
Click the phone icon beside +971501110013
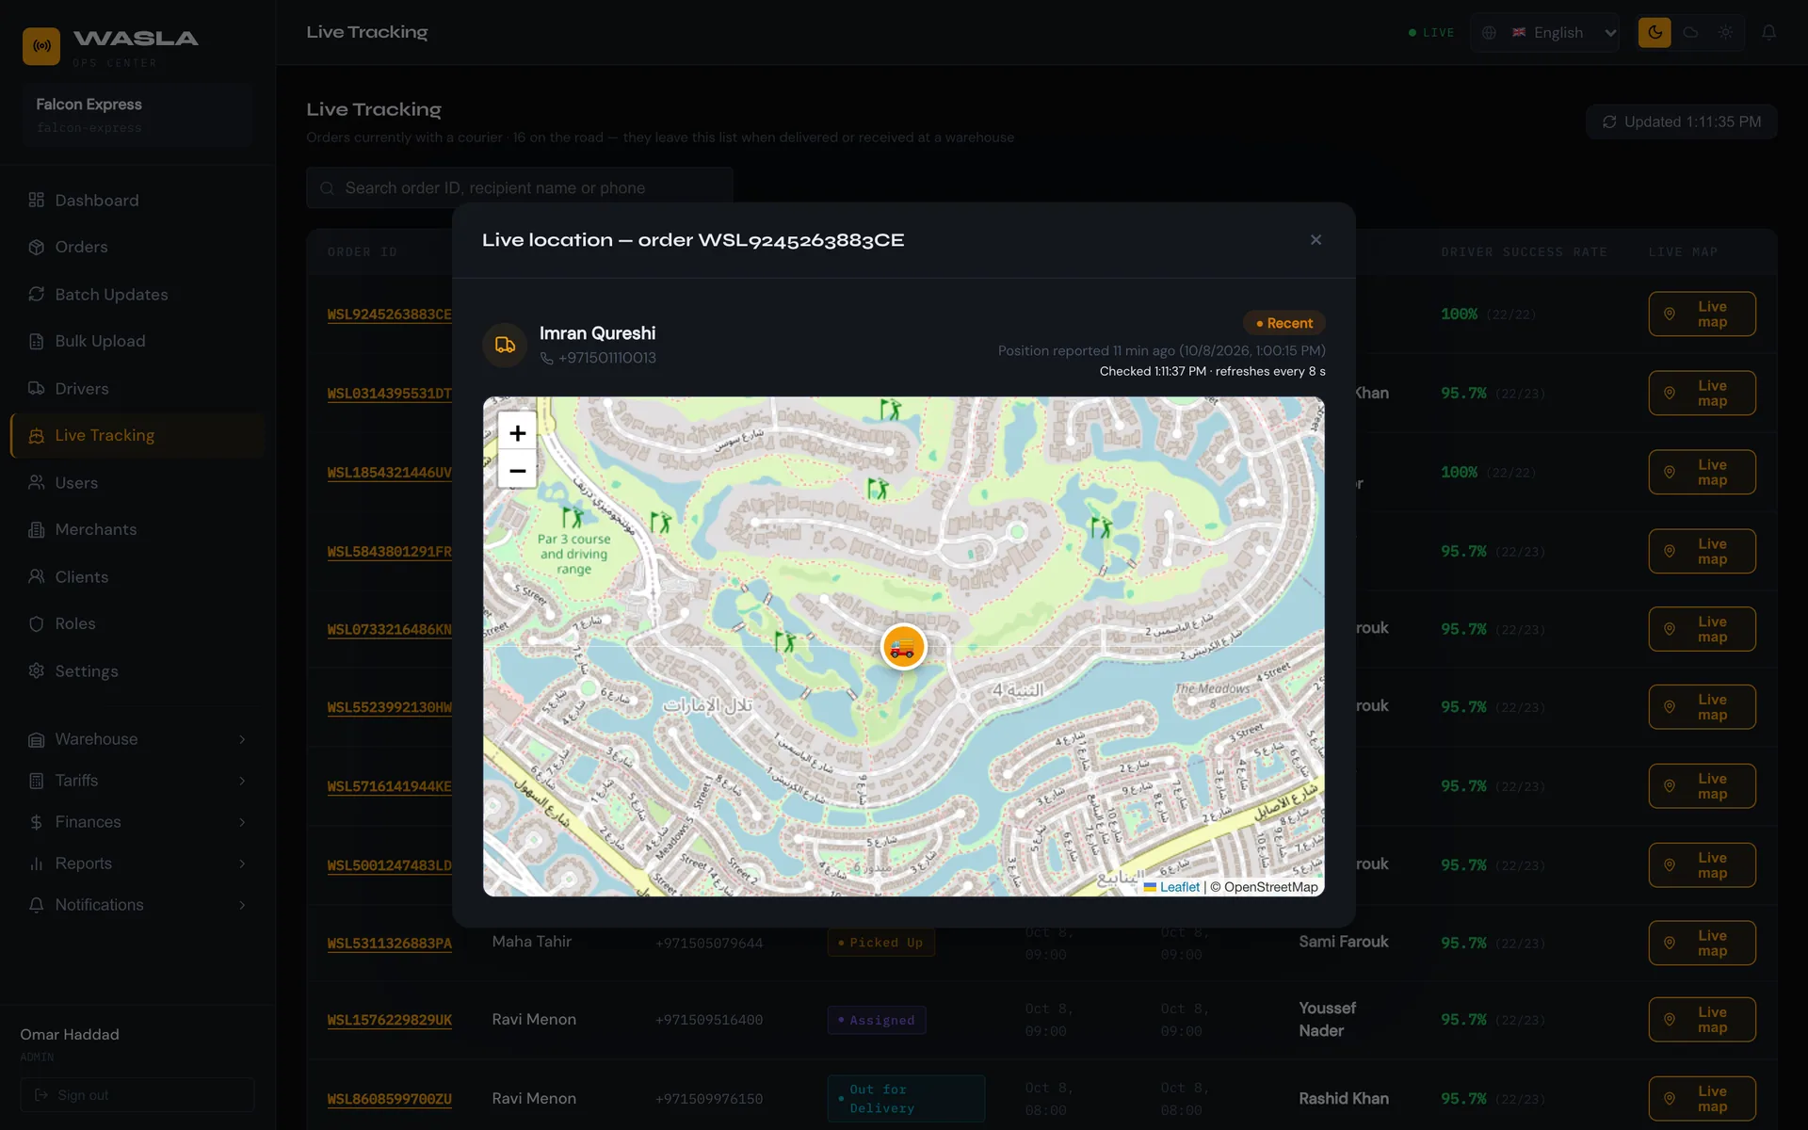click(x=546, y=359)
